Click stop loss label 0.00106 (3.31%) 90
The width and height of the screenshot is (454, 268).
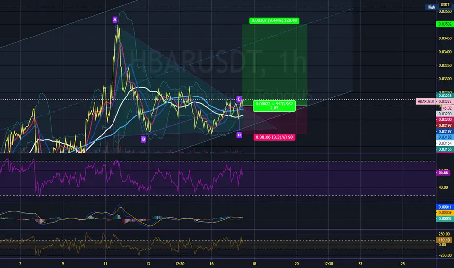(274, 137)
